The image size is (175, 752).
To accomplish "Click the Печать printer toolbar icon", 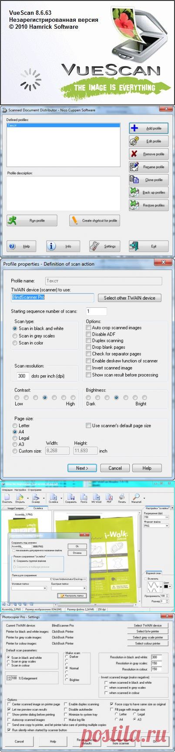I will pyautogui.click(x=122, y=498).
